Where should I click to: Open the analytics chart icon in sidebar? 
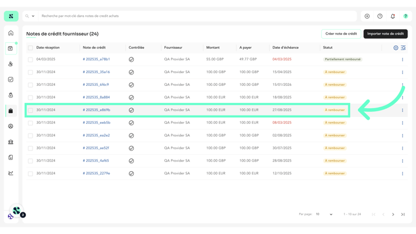pos(11,173)
